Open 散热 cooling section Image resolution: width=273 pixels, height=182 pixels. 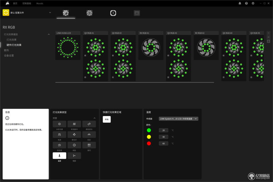tap(6, 50)
